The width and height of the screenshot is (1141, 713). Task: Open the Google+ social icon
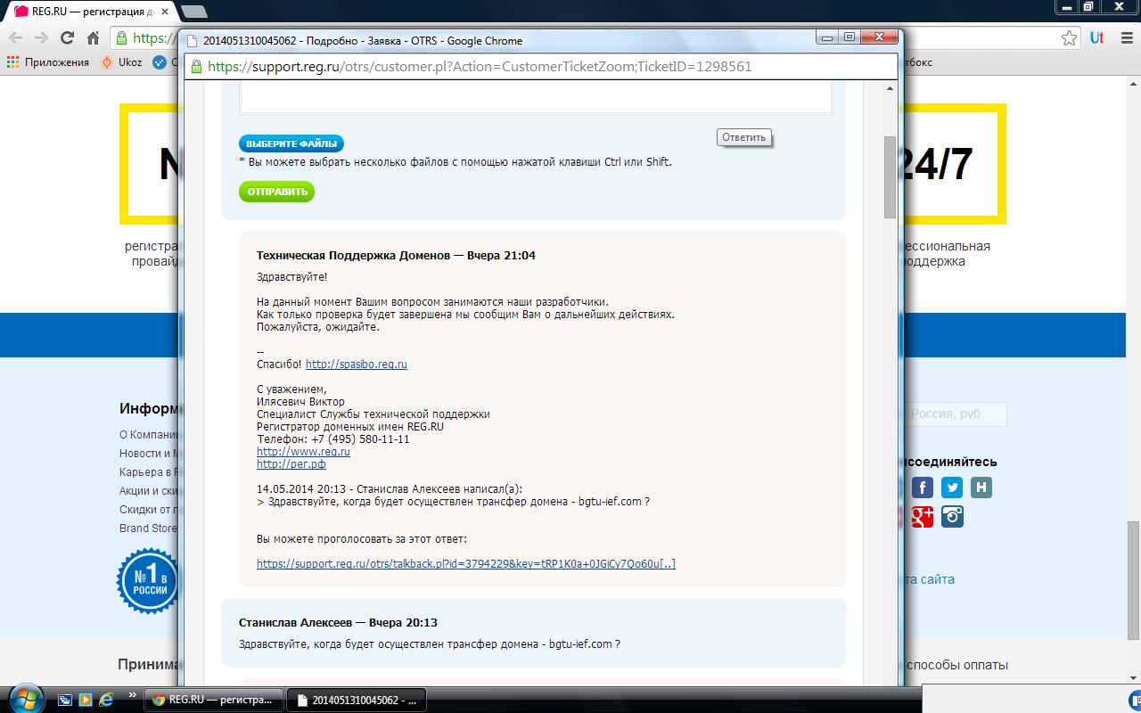(x=923, y=517)
